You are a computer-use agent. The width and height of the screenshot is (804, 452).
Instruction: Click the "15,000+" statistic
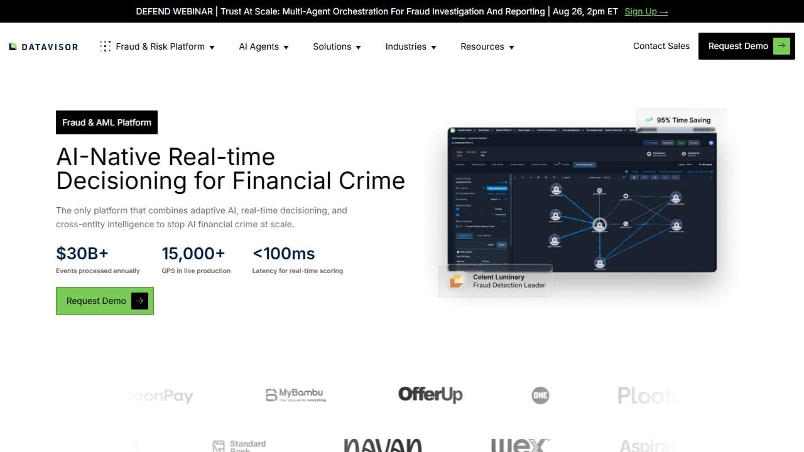tap(193, 254)
